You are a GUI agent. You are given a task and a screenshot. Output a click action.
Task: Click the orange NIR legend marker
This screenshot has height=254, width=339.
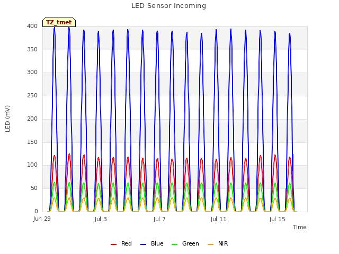pyautogui.click(x=210, y=244)
